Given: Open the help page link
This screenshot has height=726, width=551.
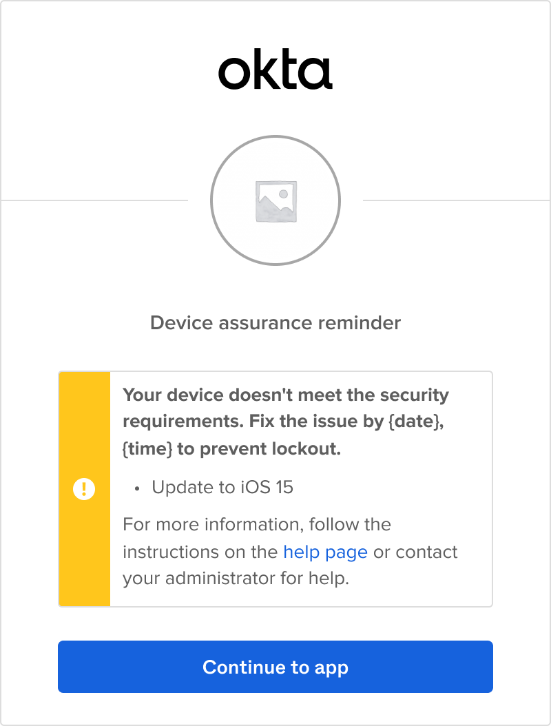Looking at the screenshot, I should point(324,552).
